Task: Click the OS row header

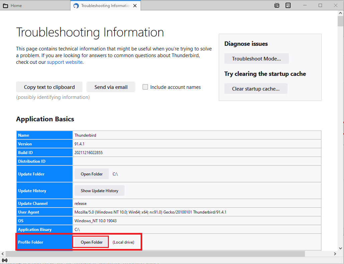Action: pos(44,221)
